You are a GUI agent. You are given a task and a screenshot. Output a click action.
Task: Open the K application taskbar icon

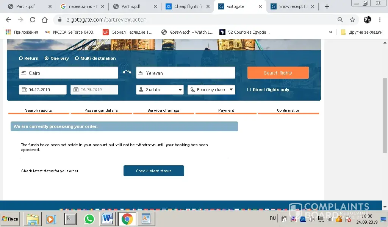(70, 219)
